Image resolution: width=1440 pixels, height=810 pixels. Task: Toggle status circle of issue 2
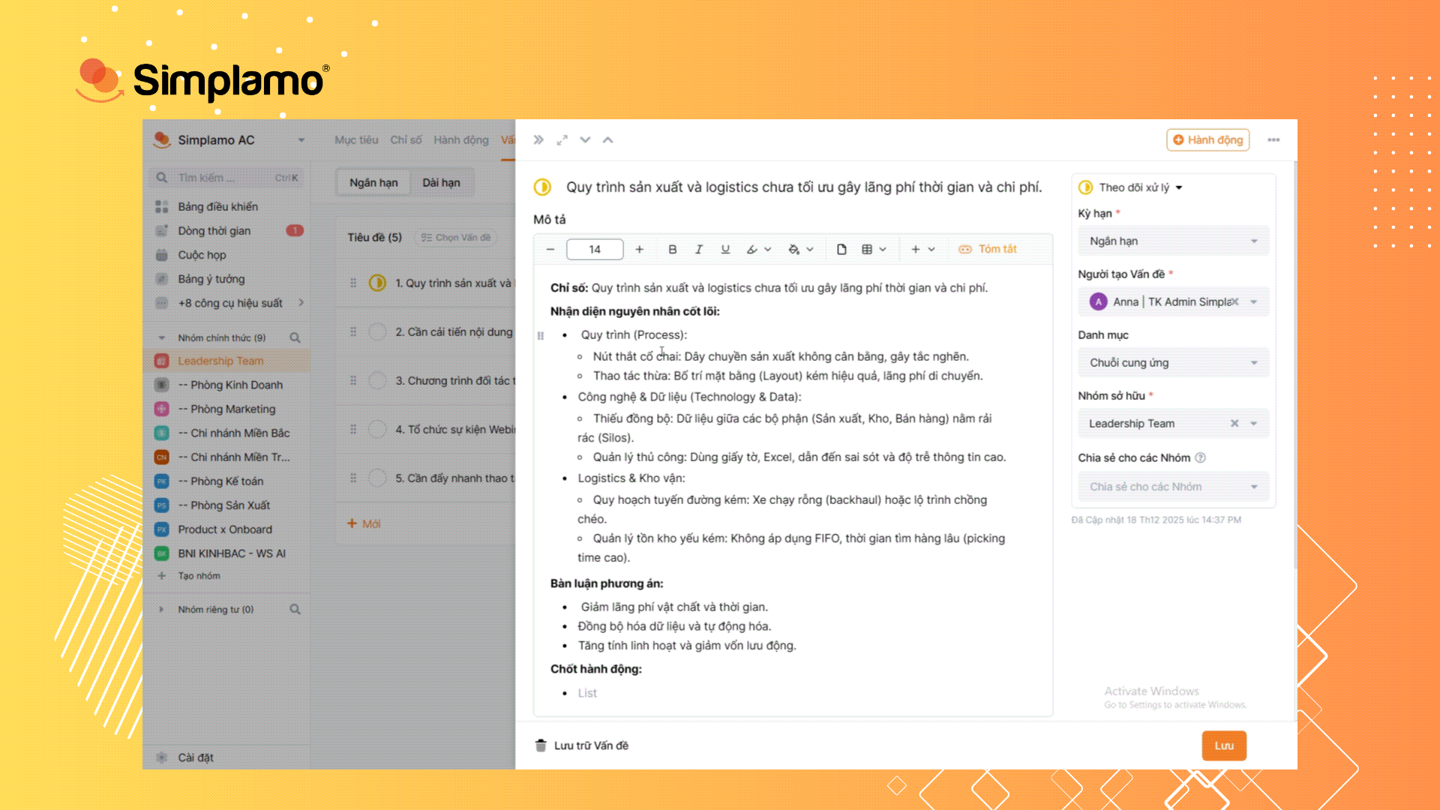377,331
